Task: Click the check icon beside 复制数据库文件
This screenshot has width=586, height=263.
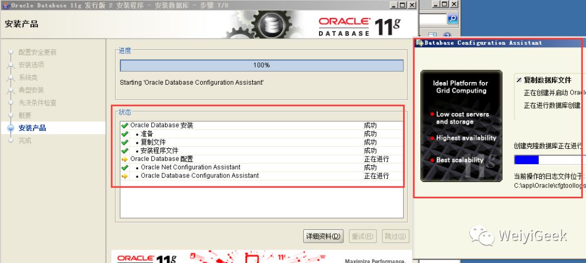Action: 519,80
